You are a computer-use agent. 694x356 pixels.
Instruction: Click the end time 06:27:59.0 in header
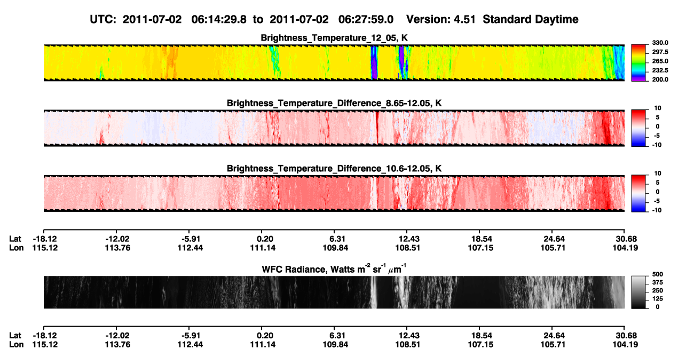366,19
